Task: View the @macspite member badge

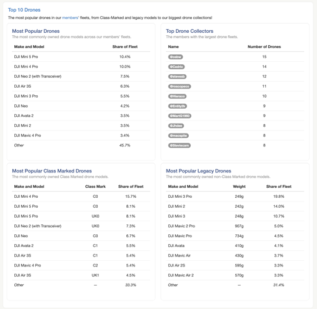Action: 178,135
